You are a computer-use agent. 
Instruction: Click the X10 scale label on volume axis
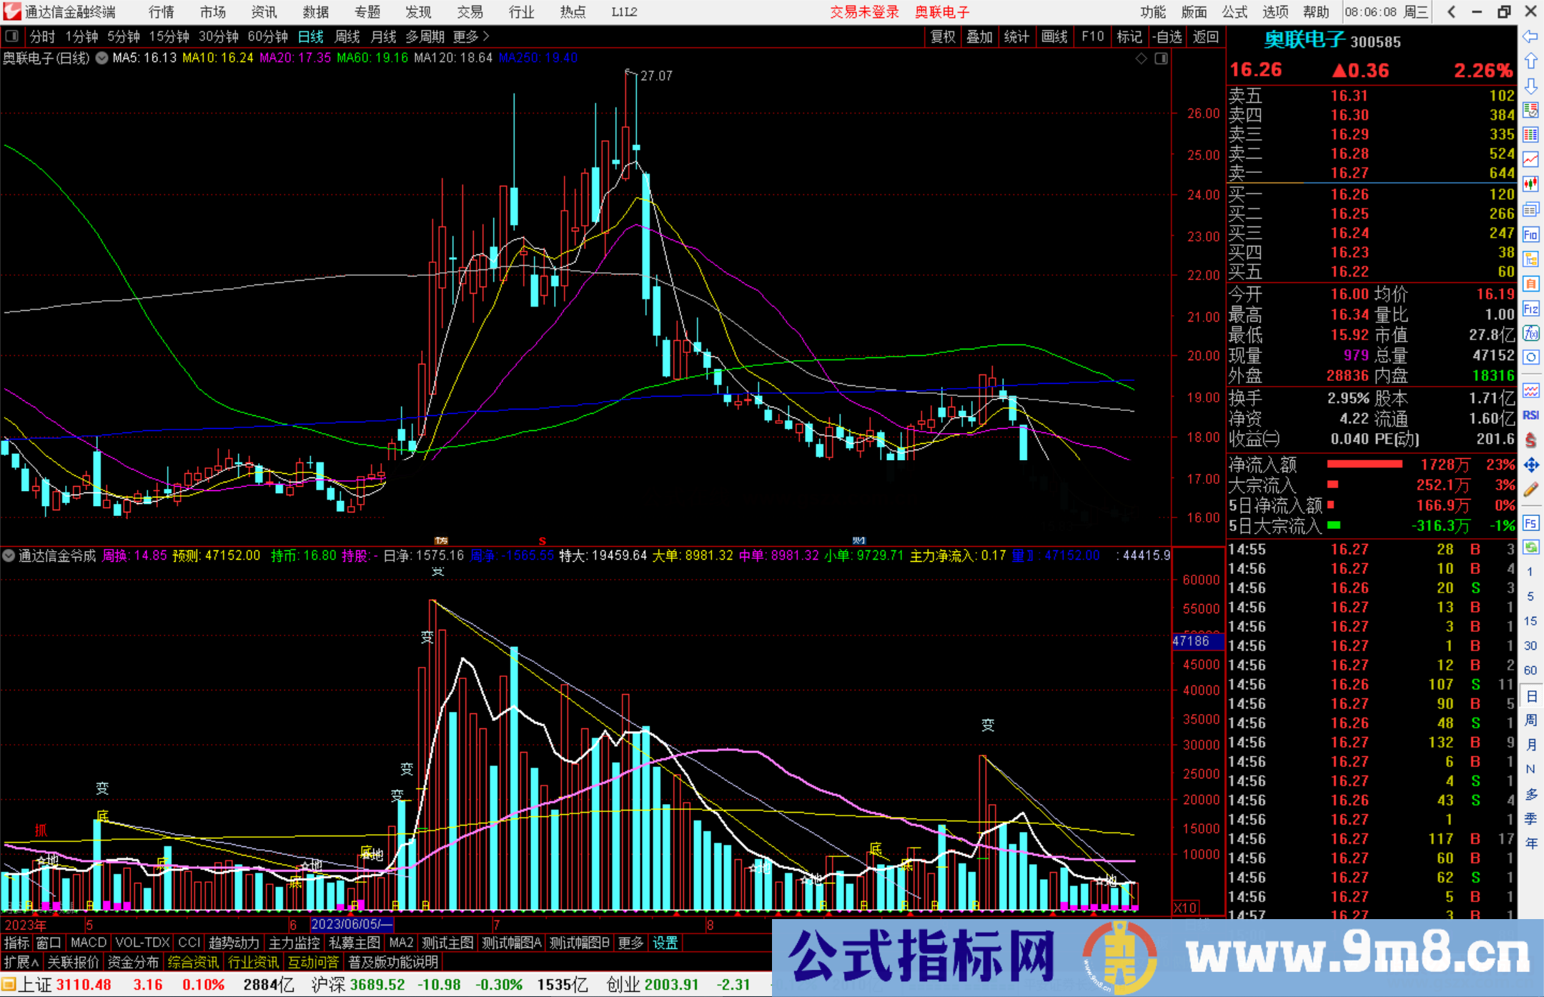tap(1185, 908)
